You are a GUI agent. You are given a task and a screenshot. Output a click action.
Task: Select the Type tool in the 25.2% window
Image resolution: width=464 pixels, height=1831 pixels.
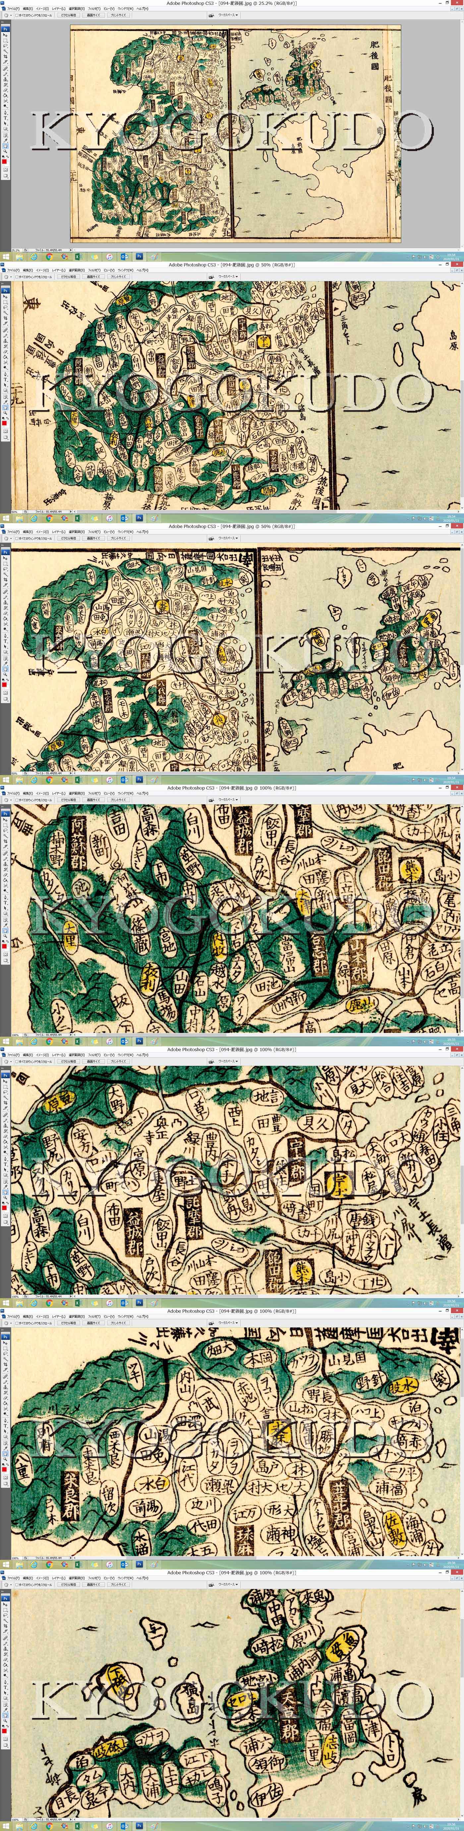[6, 118]
